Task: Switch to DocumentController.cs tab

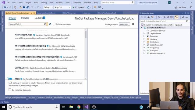Action: click(46, 13)
